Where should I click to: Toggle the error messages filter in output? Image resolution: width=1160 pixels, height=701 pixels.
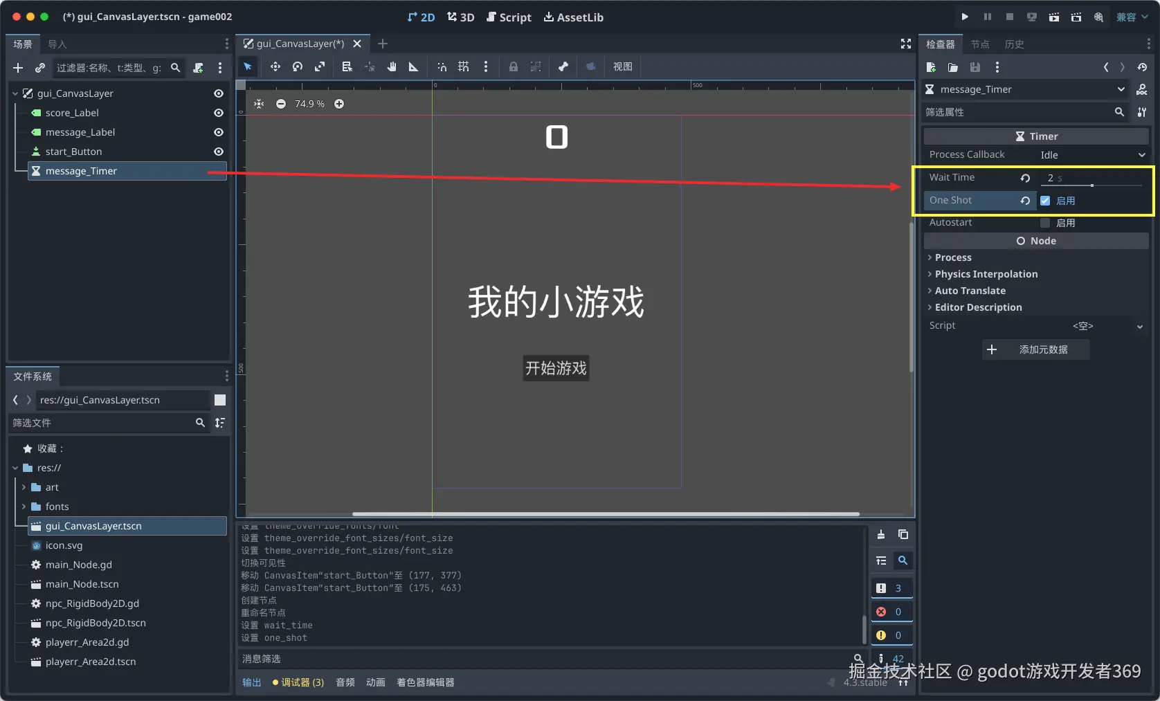pos(891,612)
